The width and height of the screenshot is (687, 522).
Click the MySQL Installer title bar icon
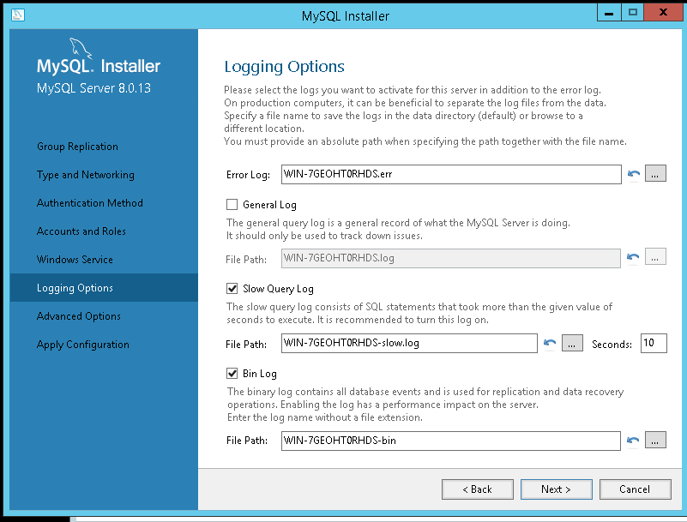18,15
